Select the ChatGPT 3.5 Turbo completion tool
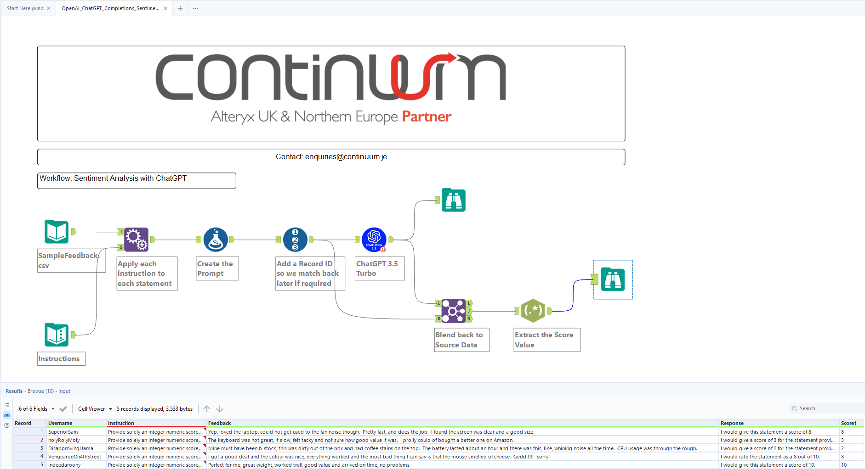The width and height of the screenshot is (865, 469). [374, 239]
